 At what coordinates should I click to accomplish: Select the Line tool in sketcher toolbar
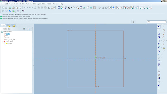pos(159,30)
